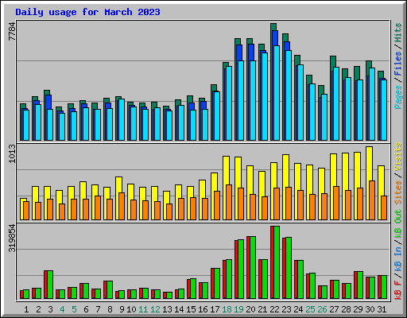Click the y-axis value "7784"
Image resolution: width=407 pixels, height=318 pixels.
12,32
